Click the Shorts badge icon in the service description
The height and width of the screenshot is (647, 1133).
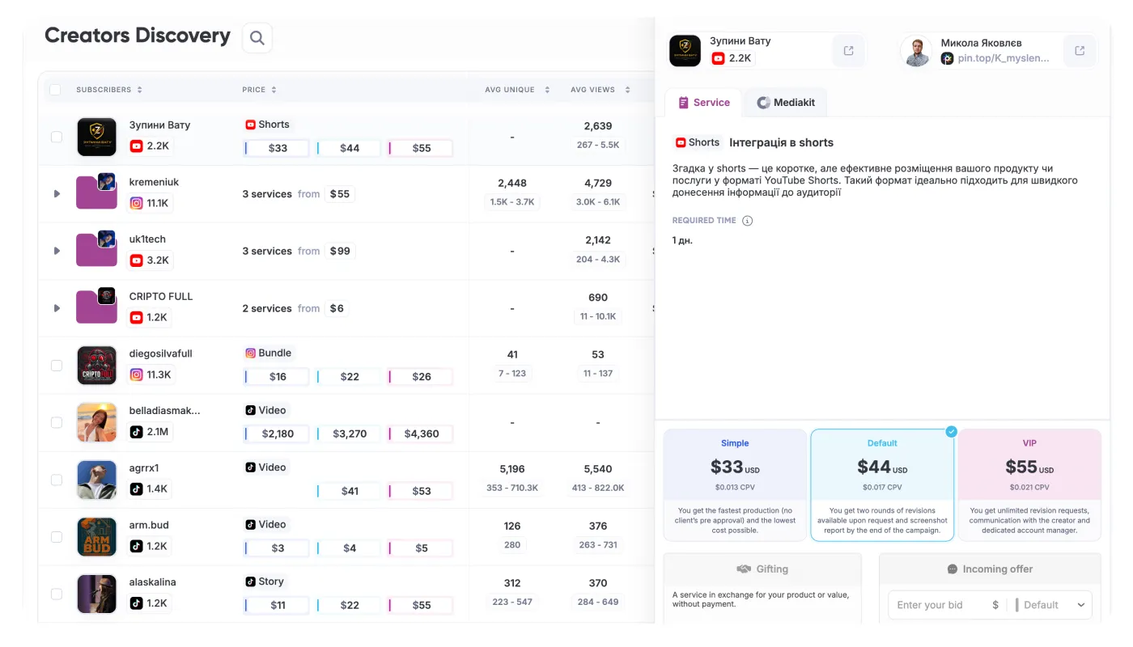tap(682, 142)
